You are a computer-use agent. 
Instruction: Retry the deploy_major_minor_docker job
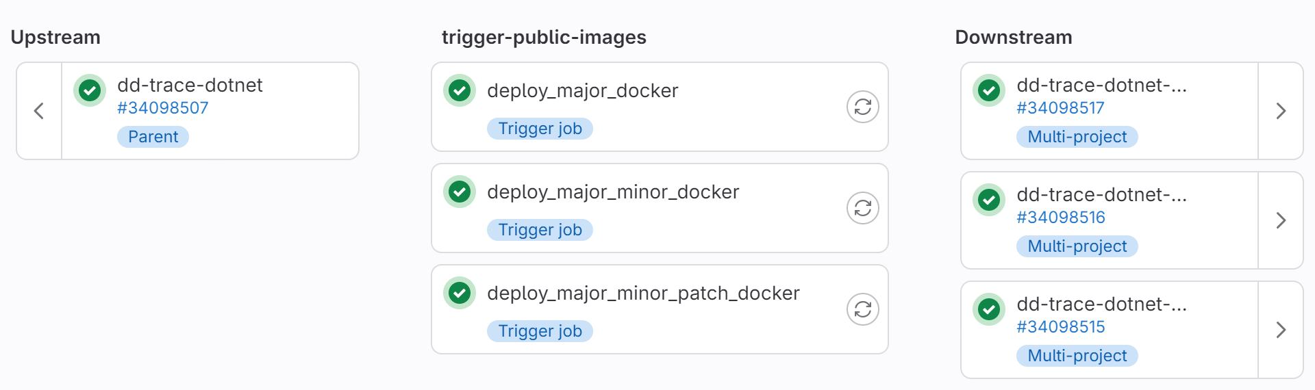coord(862,208)
